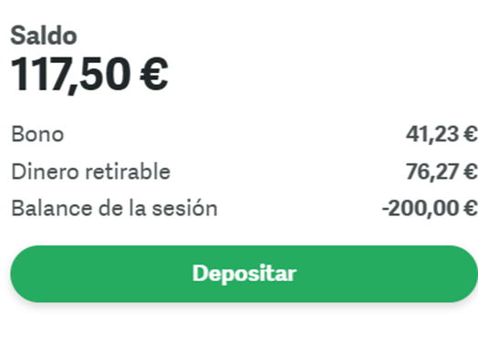Click the euro sign after -200,00

(x=471, y=209)
